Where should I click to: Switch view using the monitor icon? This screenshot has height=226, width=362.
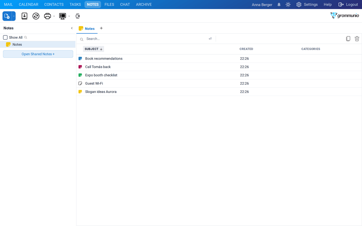click(62, 16)
